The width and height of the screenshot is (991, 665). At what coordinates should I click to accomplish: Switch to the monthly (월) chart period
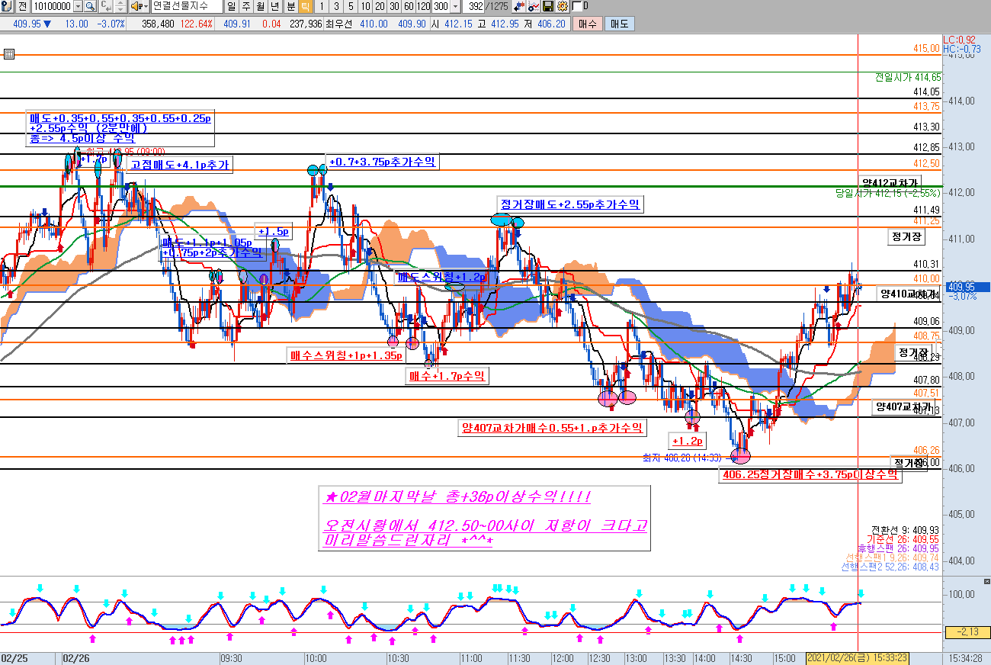click(261, 6)
